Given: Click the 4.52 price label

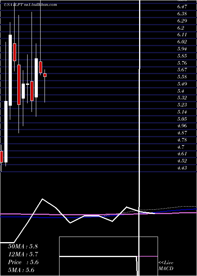Looking at the screenshot, I should tap(182, 161).
